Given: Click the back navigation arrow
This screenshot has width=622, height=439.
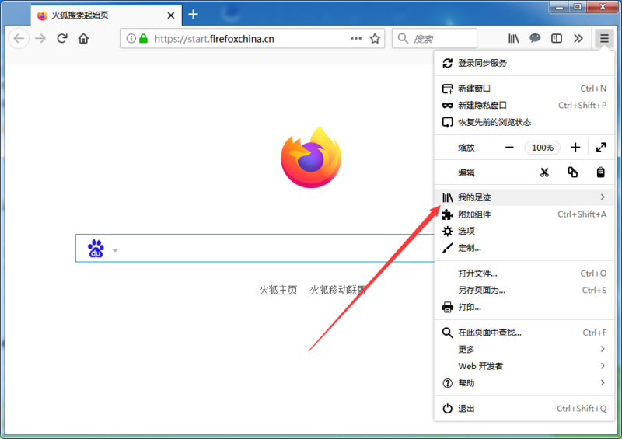Looking at the screenshot, I should pyautogui.click(x=19, y=39).
